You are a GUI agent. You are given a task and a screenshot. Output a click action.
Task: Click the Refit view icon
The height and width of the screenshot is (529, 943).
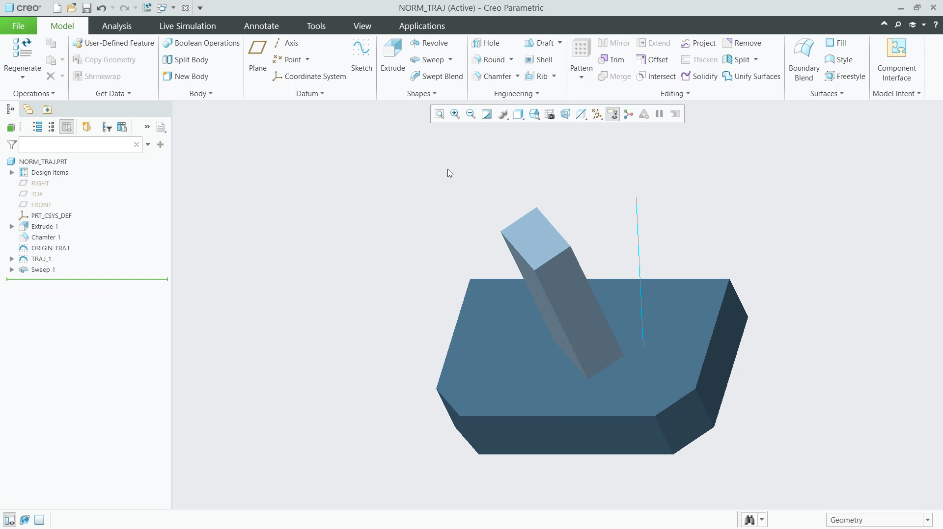click(440, 114)
